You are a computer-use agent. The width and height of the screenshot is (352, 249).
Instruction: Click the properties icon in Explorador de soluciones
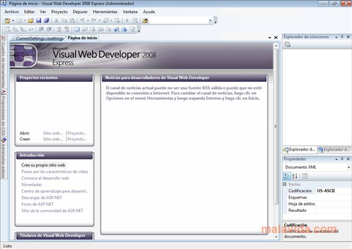coord(287,45)
